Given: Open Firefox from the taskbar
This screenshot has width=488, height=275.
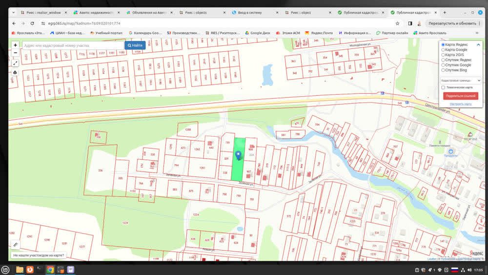Looking at the screenshot, I should 30,269.
